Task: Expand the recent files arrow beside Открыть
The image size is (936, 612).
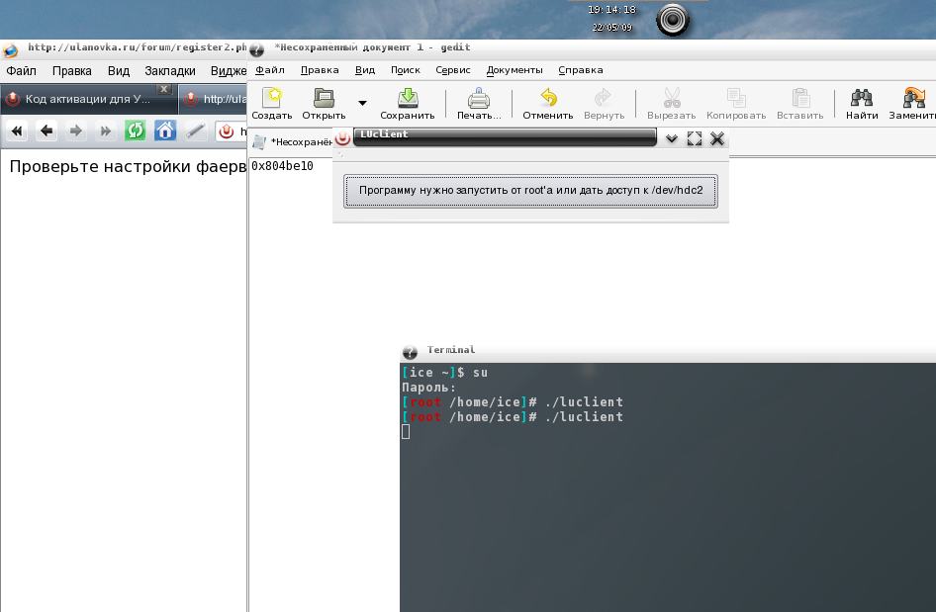Action: [362, 103]
